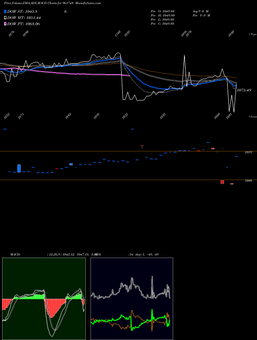This screenshot has width=257, height=340.
Task: Select the 'DOW MT: 1051.44' legend text
Action: [24, 18]
